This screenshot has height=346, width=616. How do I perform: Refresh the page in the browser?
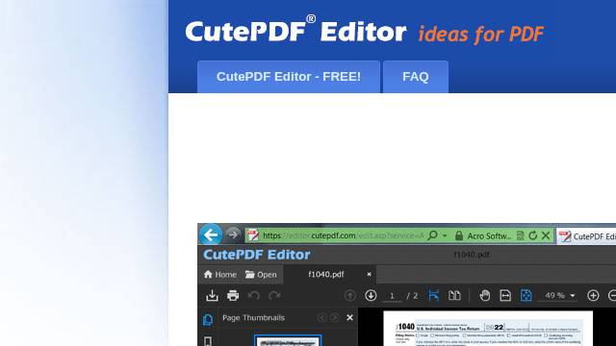532,235
